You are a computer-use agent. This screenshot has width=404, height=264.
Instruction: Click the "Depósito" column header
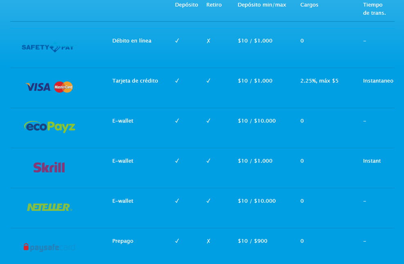(186, 5)
